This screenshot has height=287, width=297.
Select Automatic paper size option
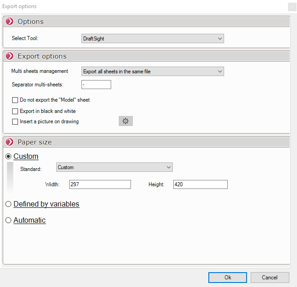pyautogui.click(x=8, y=220)
